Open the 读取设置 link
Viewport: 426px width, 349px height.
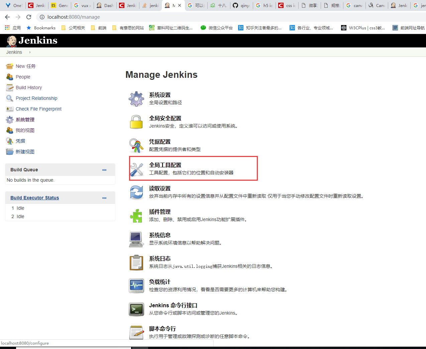coord(160,189)
